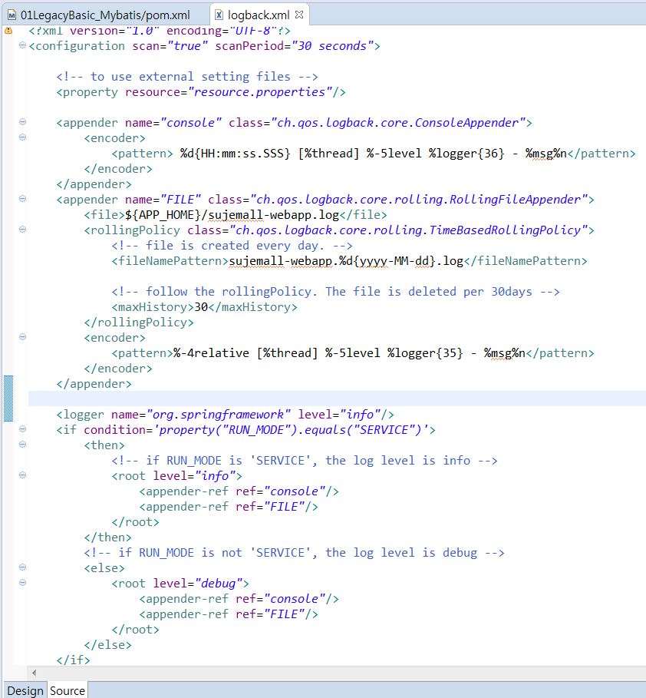Click the closing </else> tag
The height and width of the screenshot is (698, 646).
click(x=107, y=644)
